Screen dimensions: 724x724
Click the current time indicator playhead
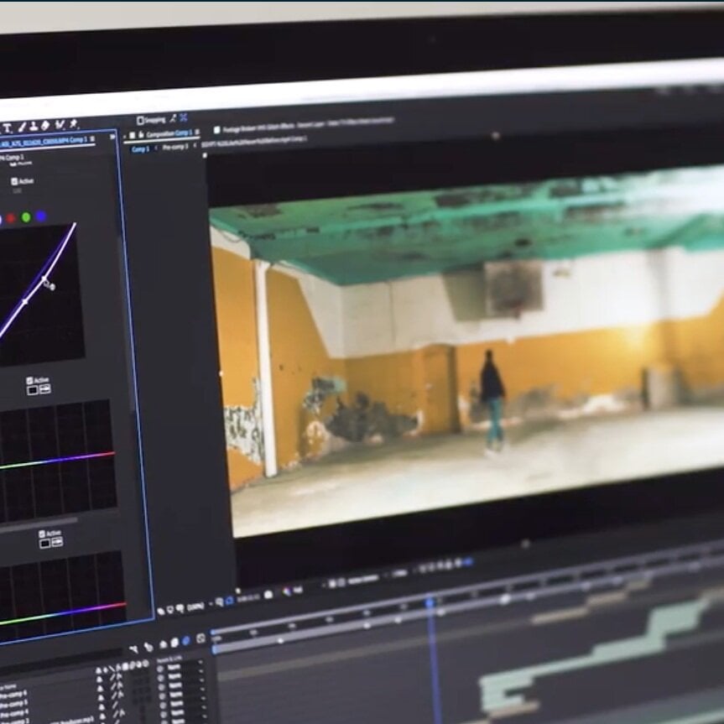[430, 602]
